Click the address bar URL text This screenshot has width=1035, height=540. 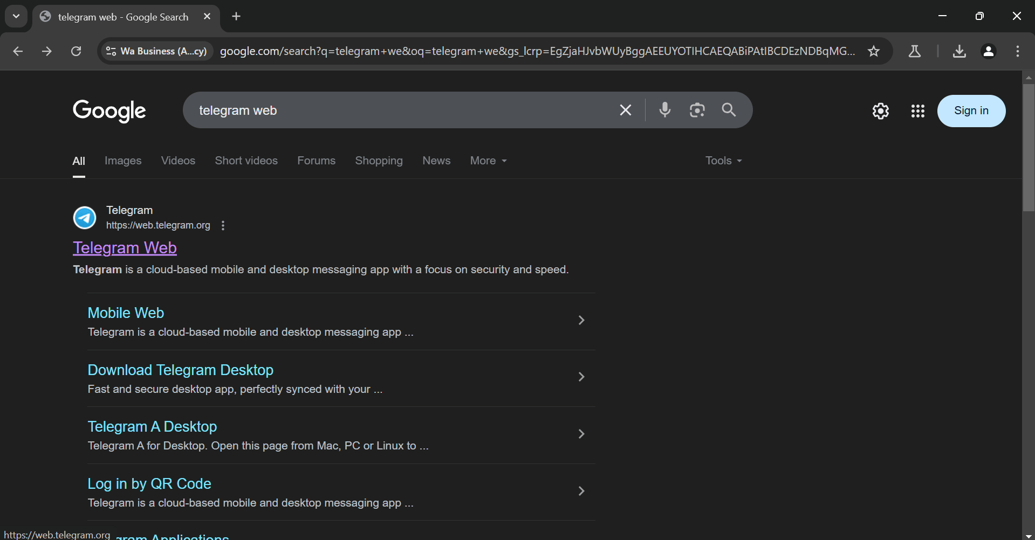[x=537, y=51]
